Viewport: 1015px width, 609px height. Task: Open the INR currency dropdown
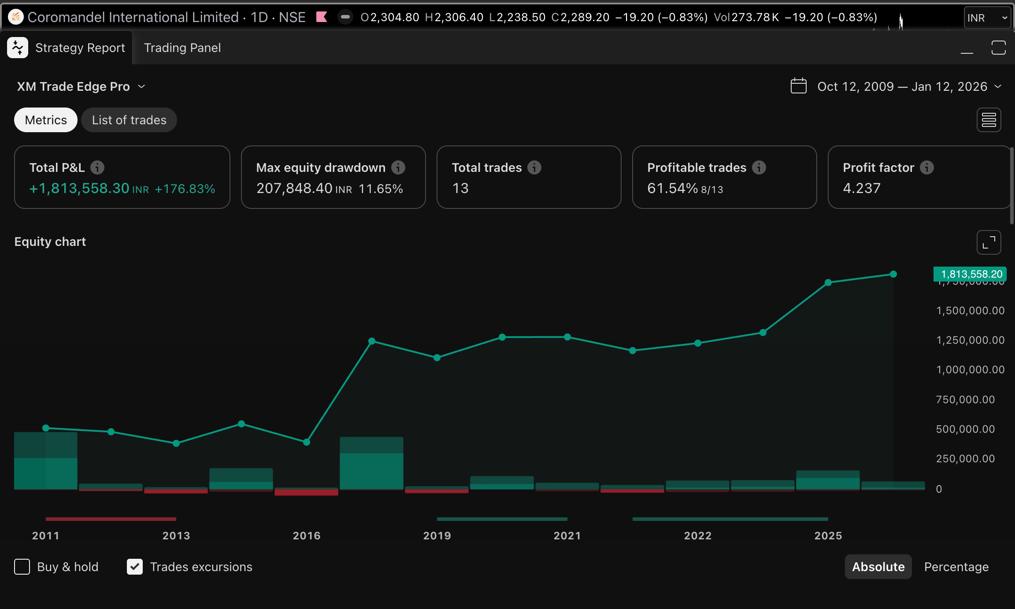[987, 18]
